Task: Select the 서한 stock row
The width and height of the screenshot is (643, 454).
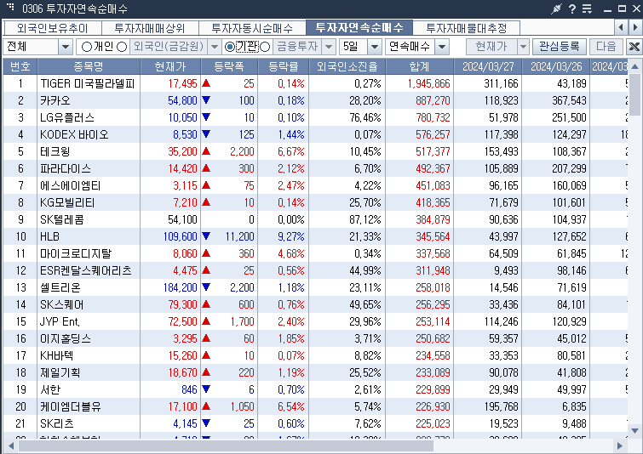Action: click(315, 389)
